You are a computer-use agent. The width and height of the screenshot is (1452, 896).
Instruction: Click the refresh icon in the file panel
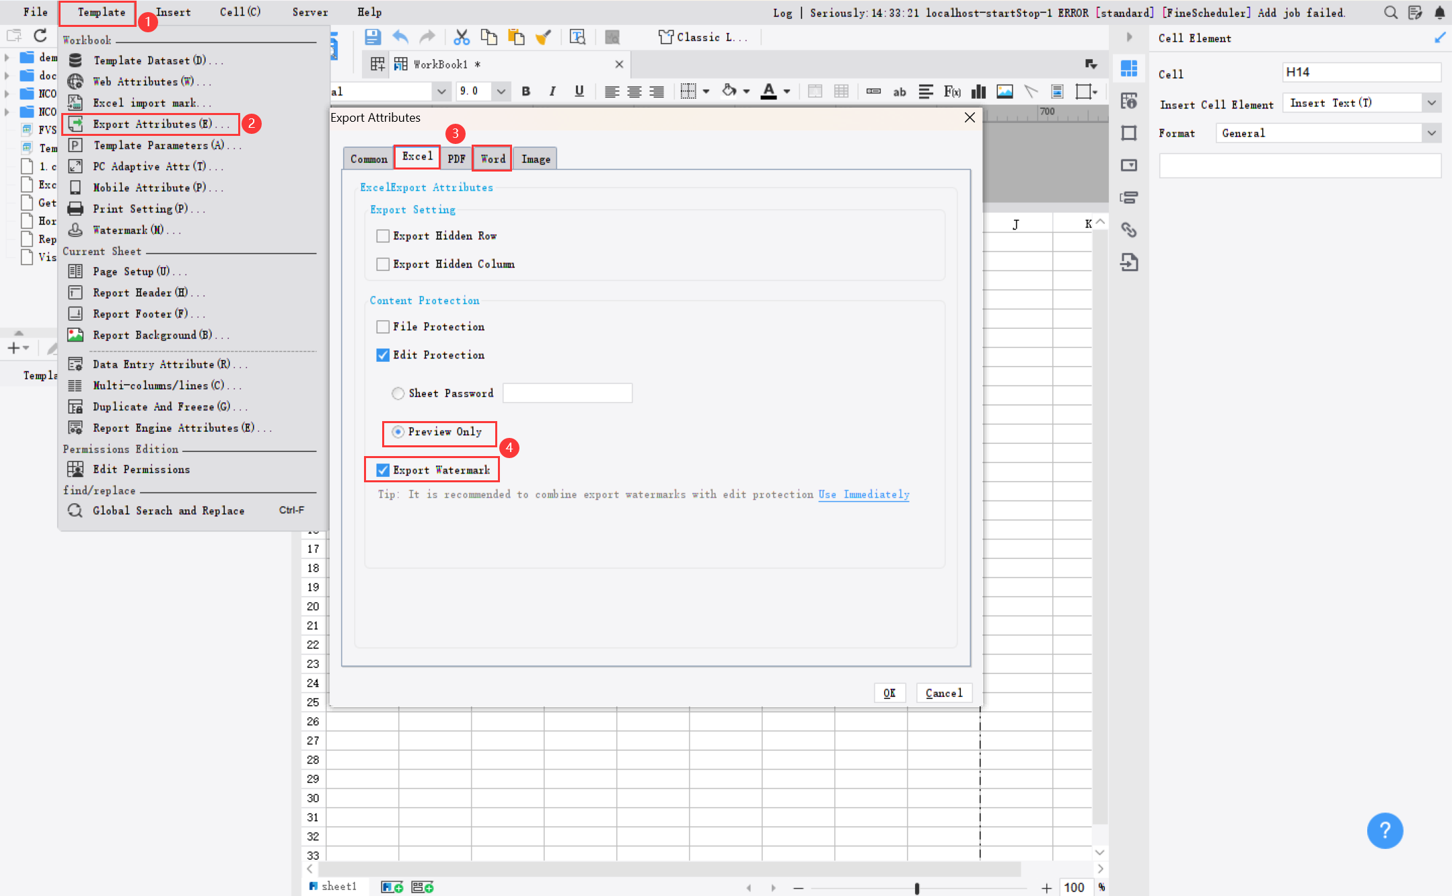pyautogui.click(x=40, y=36)
